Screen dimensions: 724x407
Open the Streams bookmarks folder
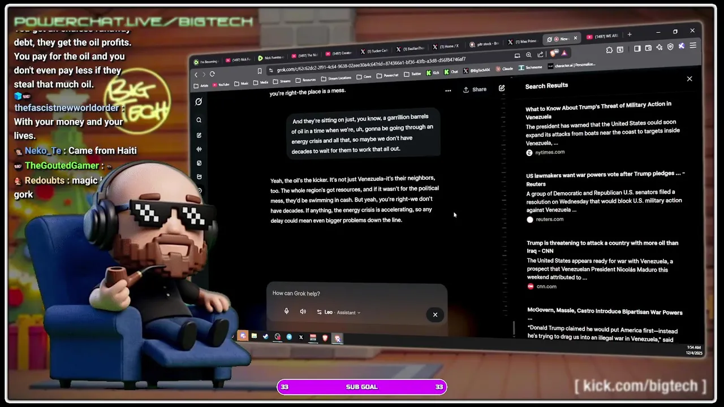tap(281, 81)
